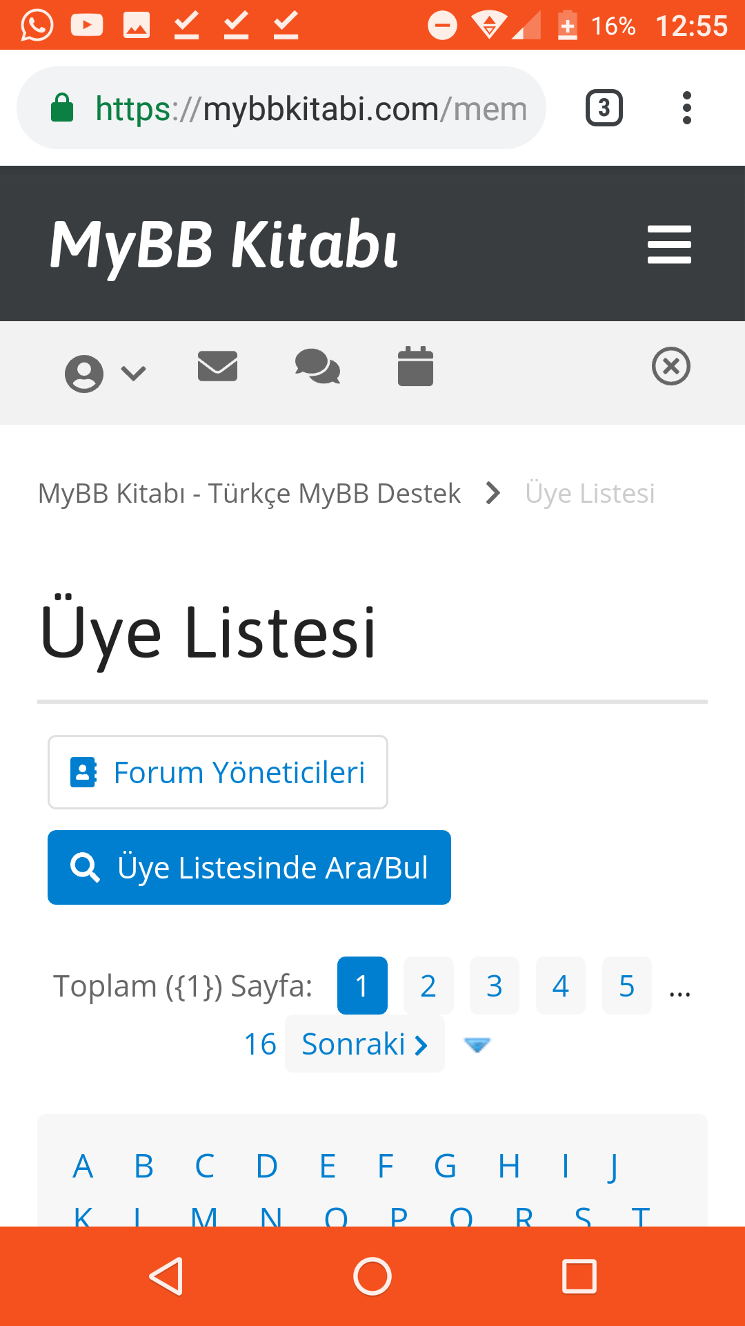The image size is (745, 1326).
Task: Tap the browser URL address bar
Action: pos(310,108)
